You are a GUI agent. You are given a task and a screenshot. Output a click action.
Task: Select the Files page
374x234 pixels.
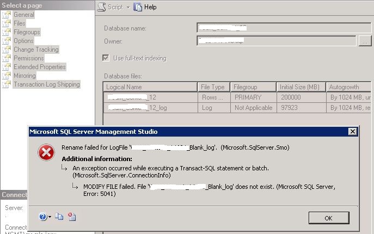[19, 23]
